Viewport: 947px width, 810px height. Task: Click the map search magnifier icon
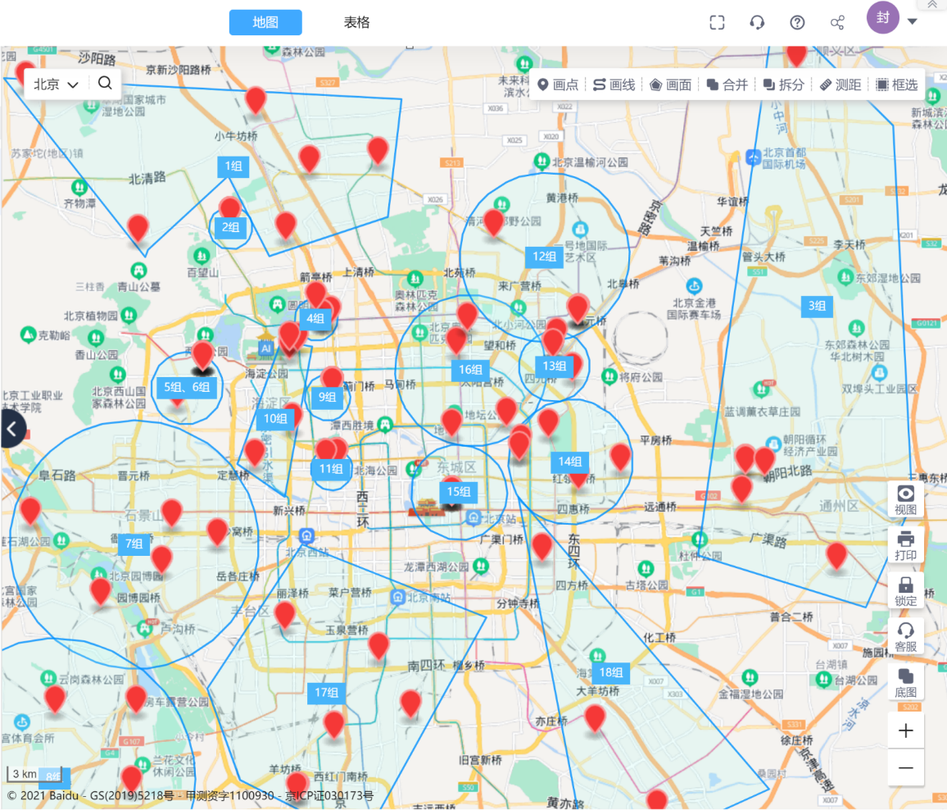click(x=105, y=83)
